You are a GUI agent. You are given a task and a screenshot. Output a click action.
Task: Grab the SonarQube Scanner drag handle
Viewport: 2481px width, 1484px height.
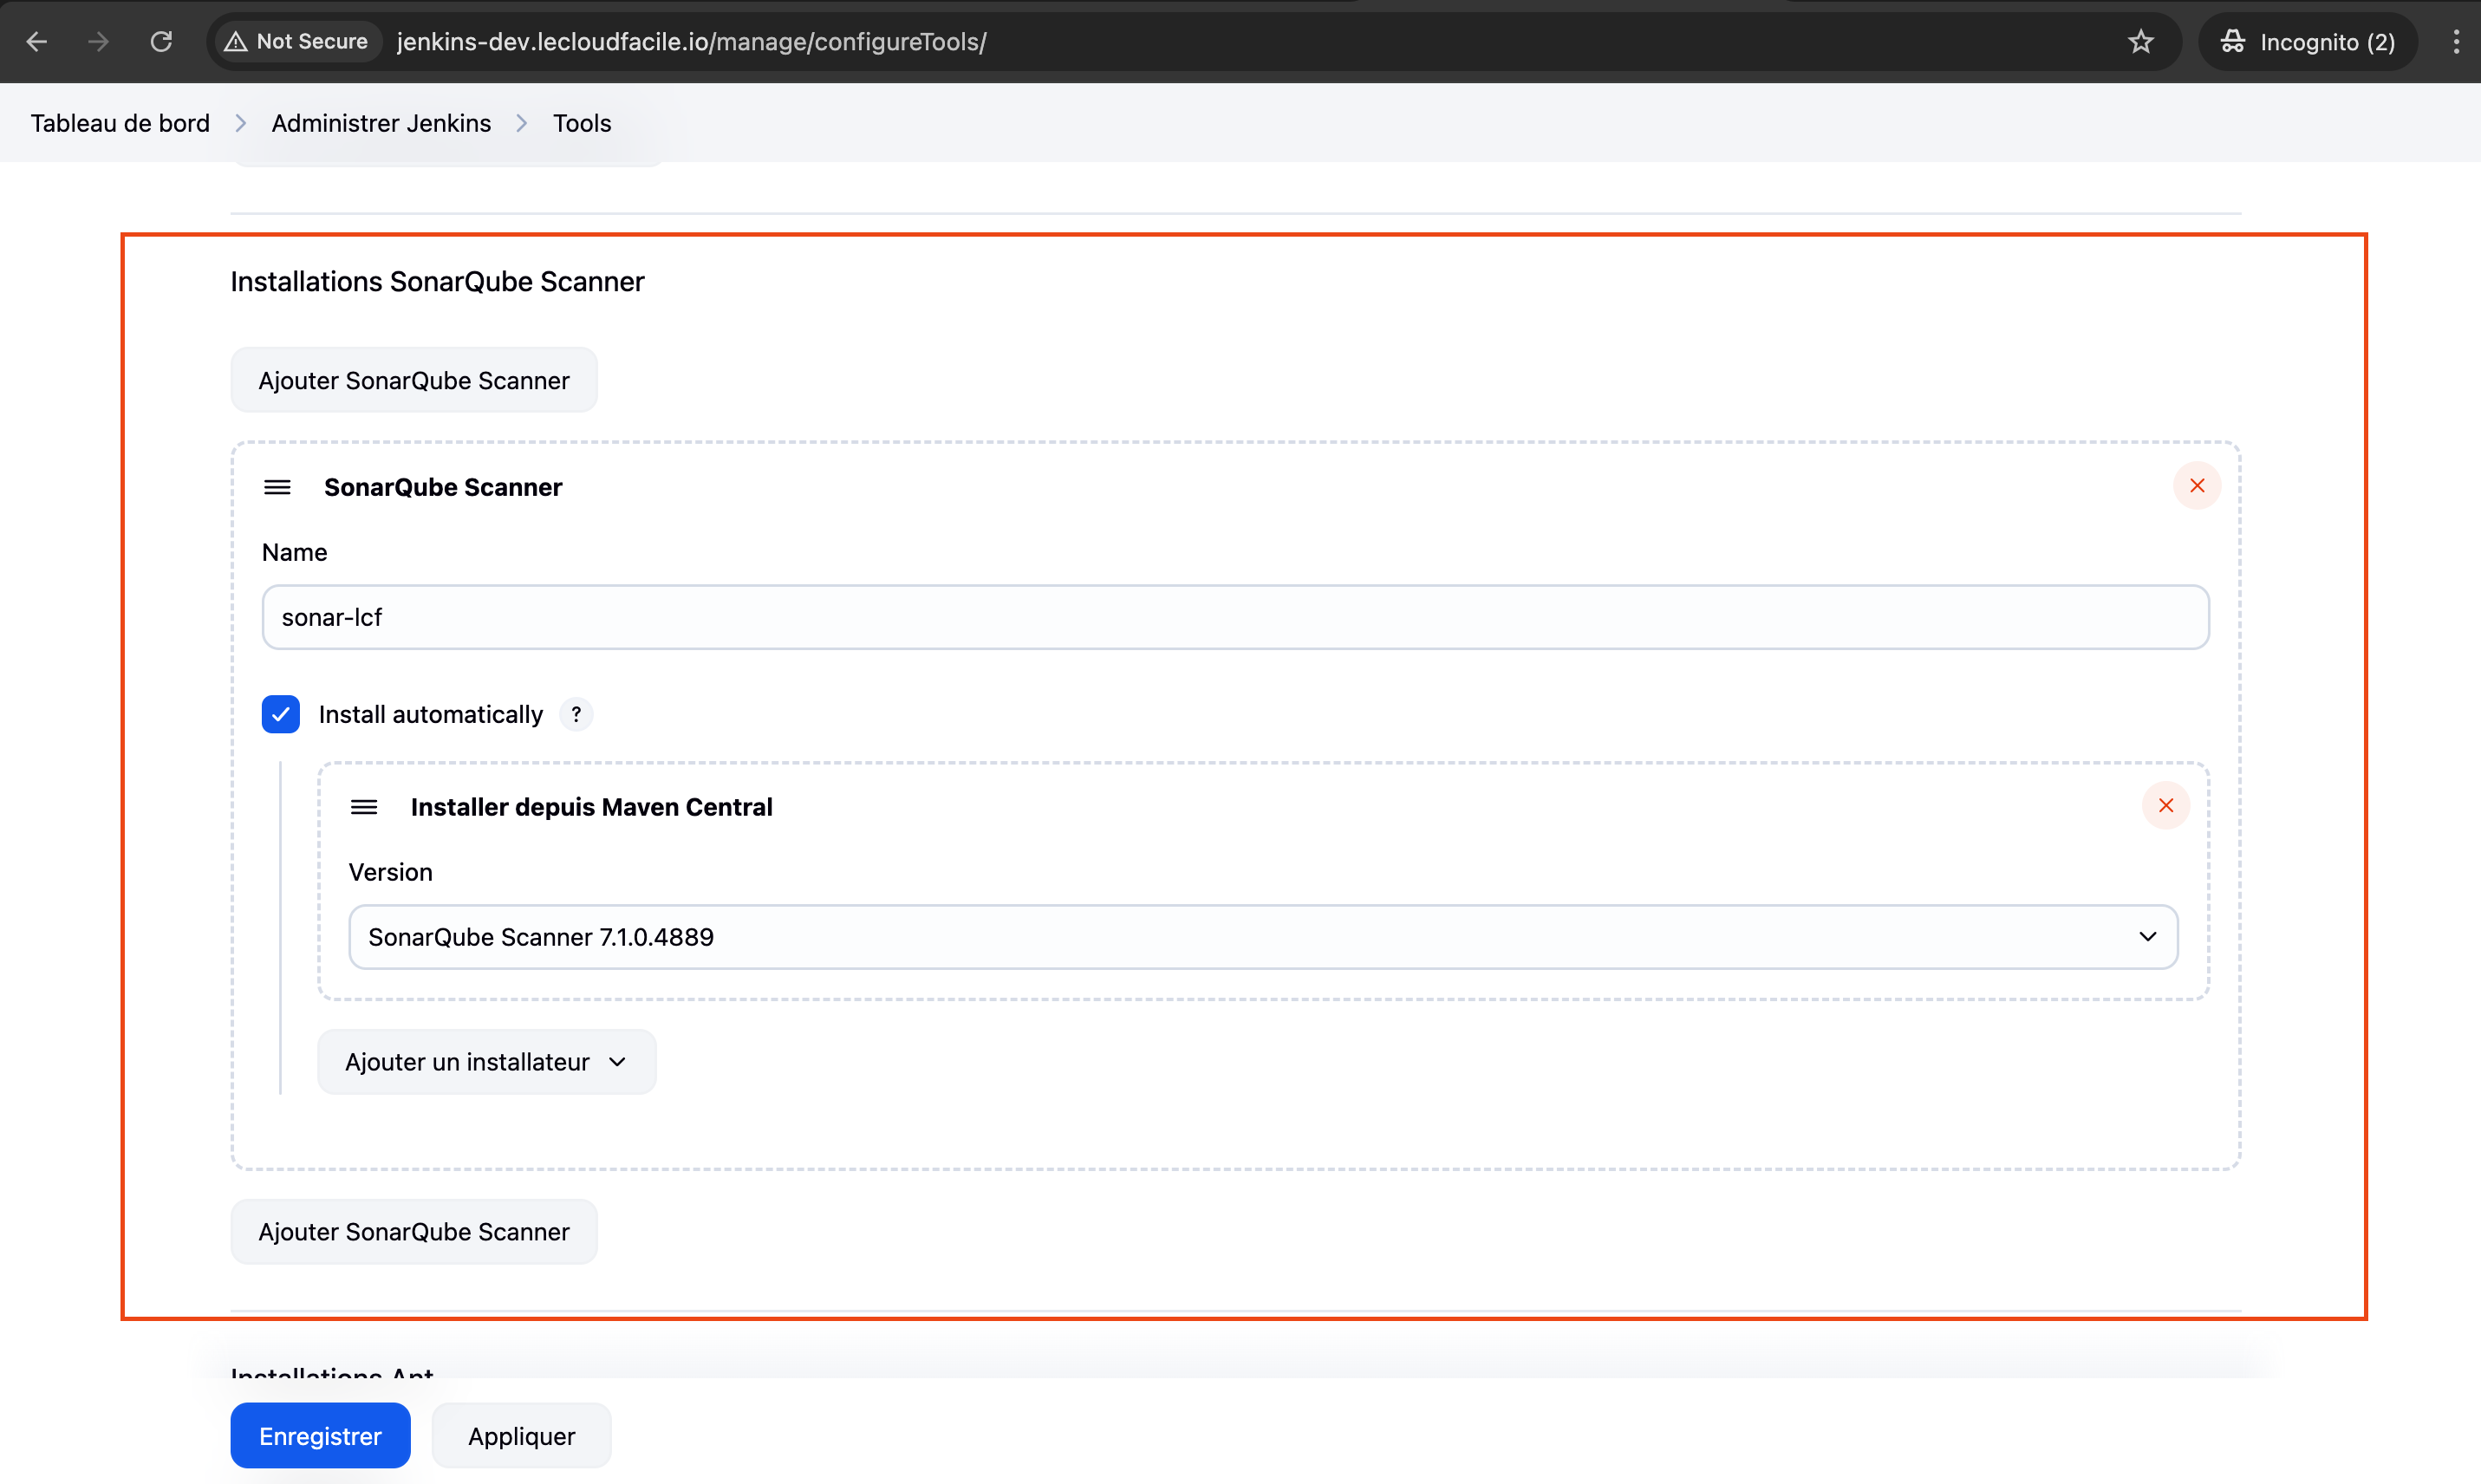click(277, 487)
